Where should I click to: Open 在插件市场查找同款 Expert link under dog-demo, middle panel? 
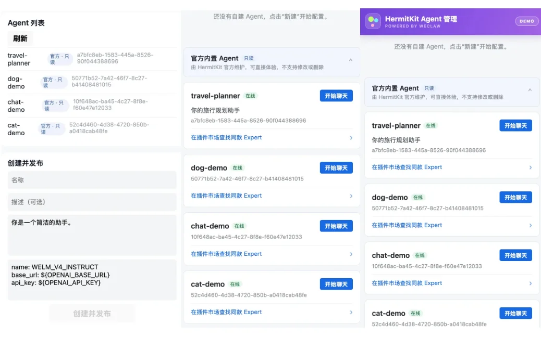[x=226, y=196]
